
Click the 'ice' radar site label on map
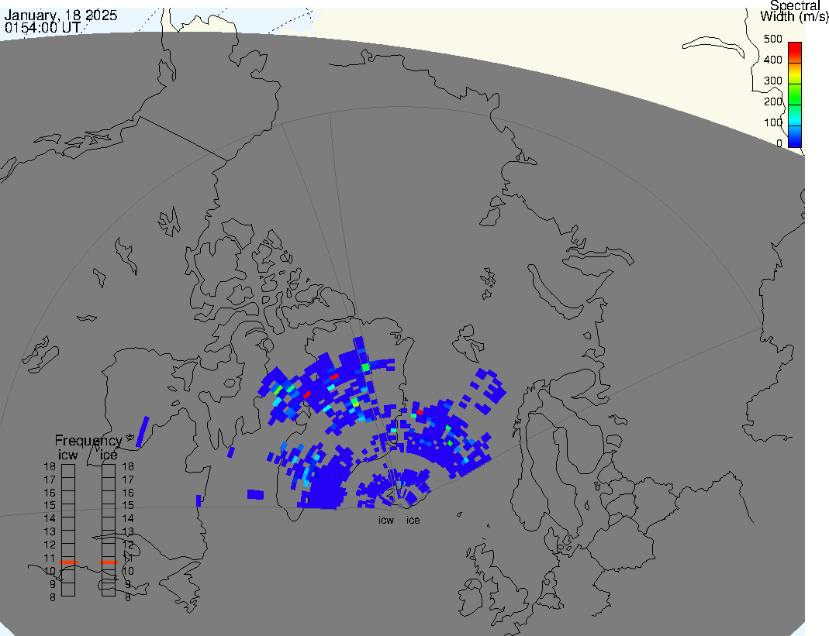(x=413, y=521)
